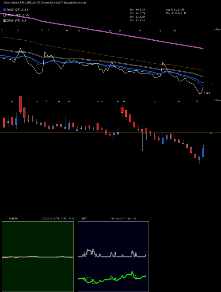Click the 'Pre V: 0.318 M' volume text

point(176,13)
